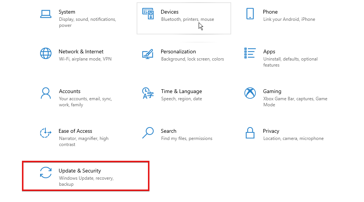
Task: Go to the Time & Language heading
Action: (x=182, y=92)
